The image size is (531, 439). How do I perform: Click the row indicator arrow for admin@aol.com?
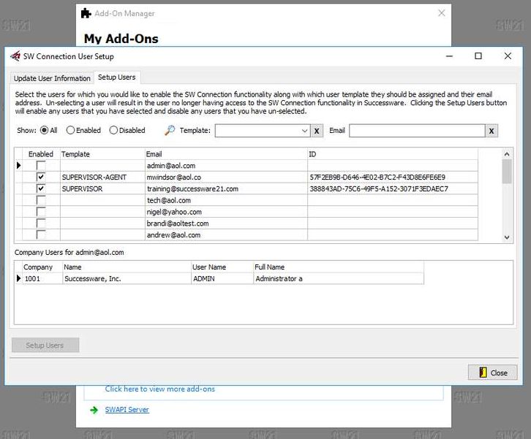pos(18,166)
